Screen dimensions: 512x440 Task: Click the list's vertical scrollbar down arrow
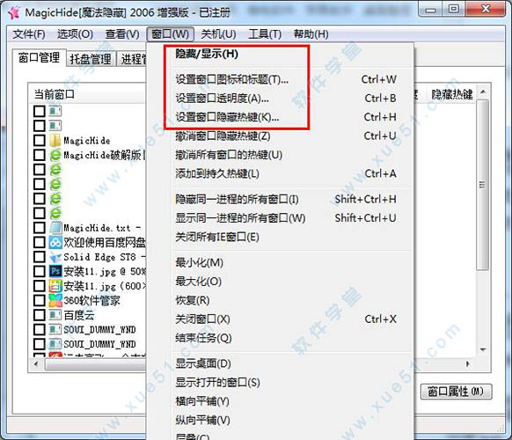[483, 350]
